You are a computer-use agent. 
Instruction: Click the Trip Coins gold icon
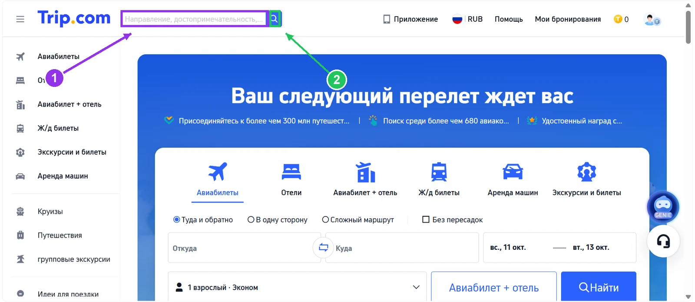(618, 19)
